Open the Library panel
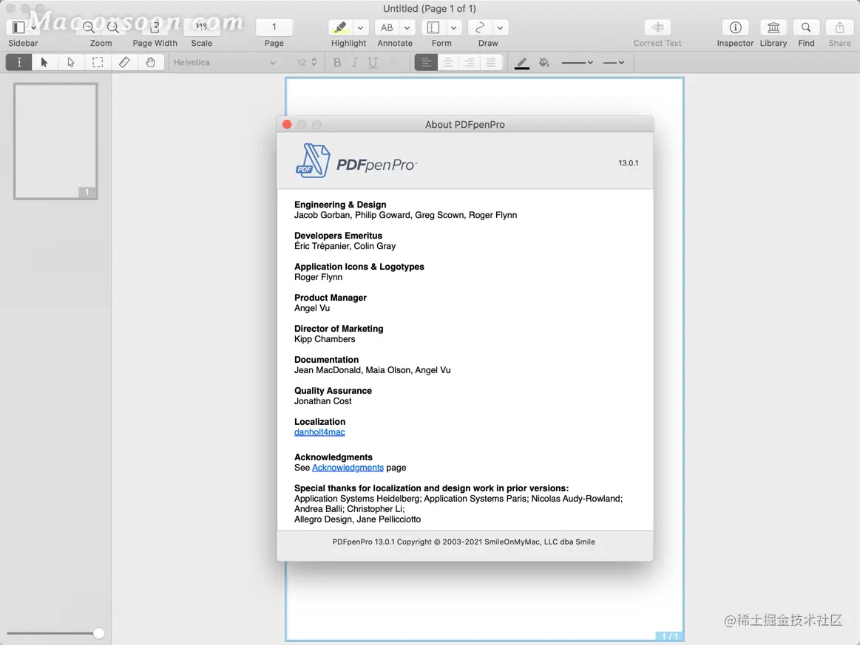Viewport: 860px width, 645px height. pyautogui.click(x=773, y=27)
